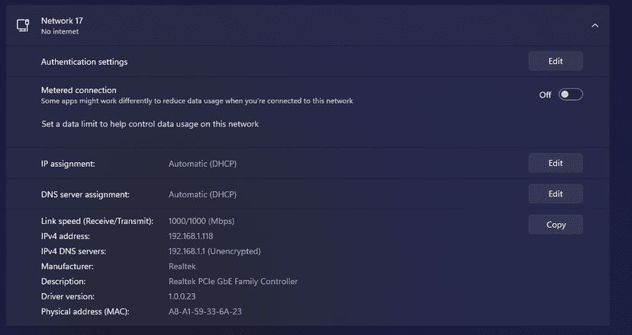
Task: Click the Authentication settings label
Action: 84,62
